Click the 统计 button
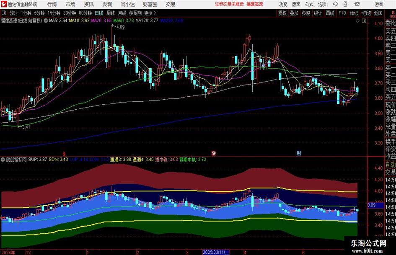This screenshot has width=396, height=255. coord(318,13)
